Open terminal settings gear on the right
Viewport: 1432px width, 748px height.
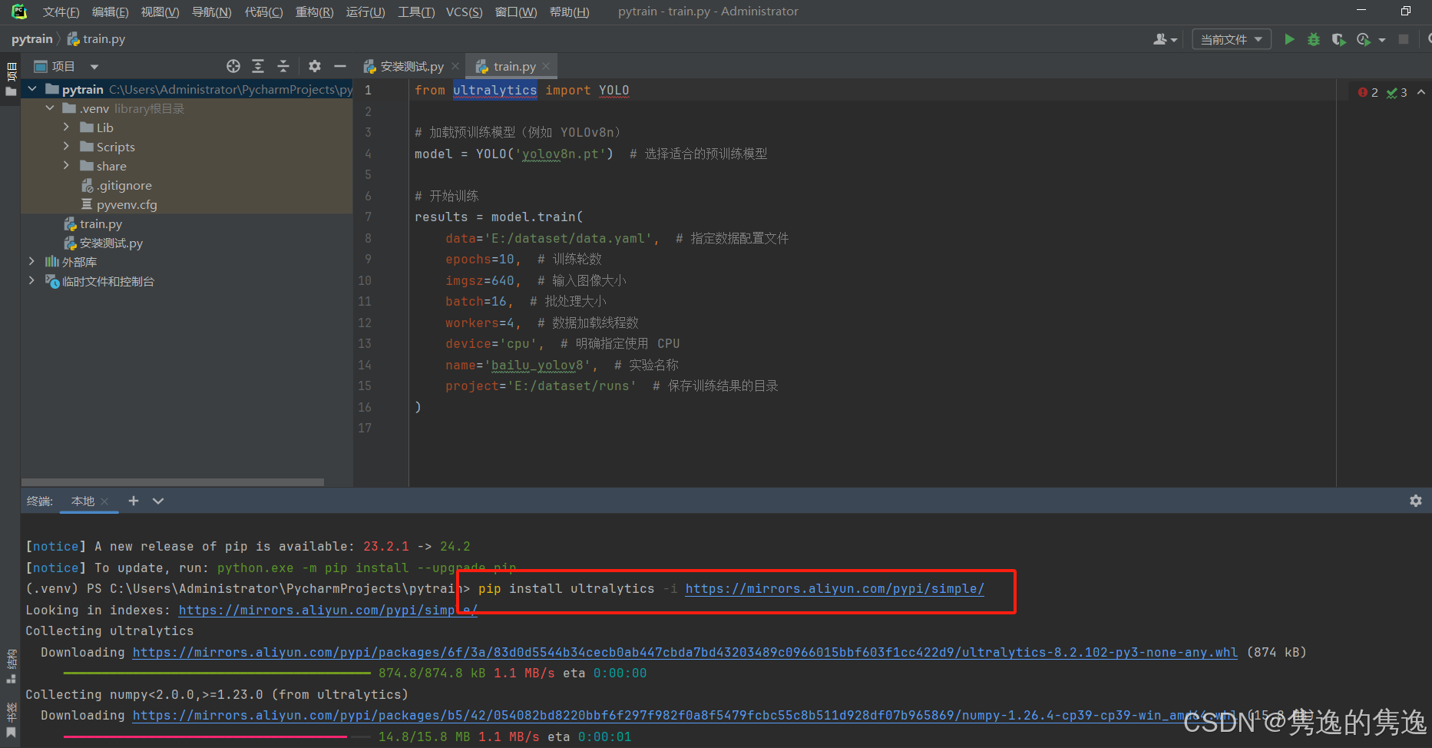point(1415,501)
